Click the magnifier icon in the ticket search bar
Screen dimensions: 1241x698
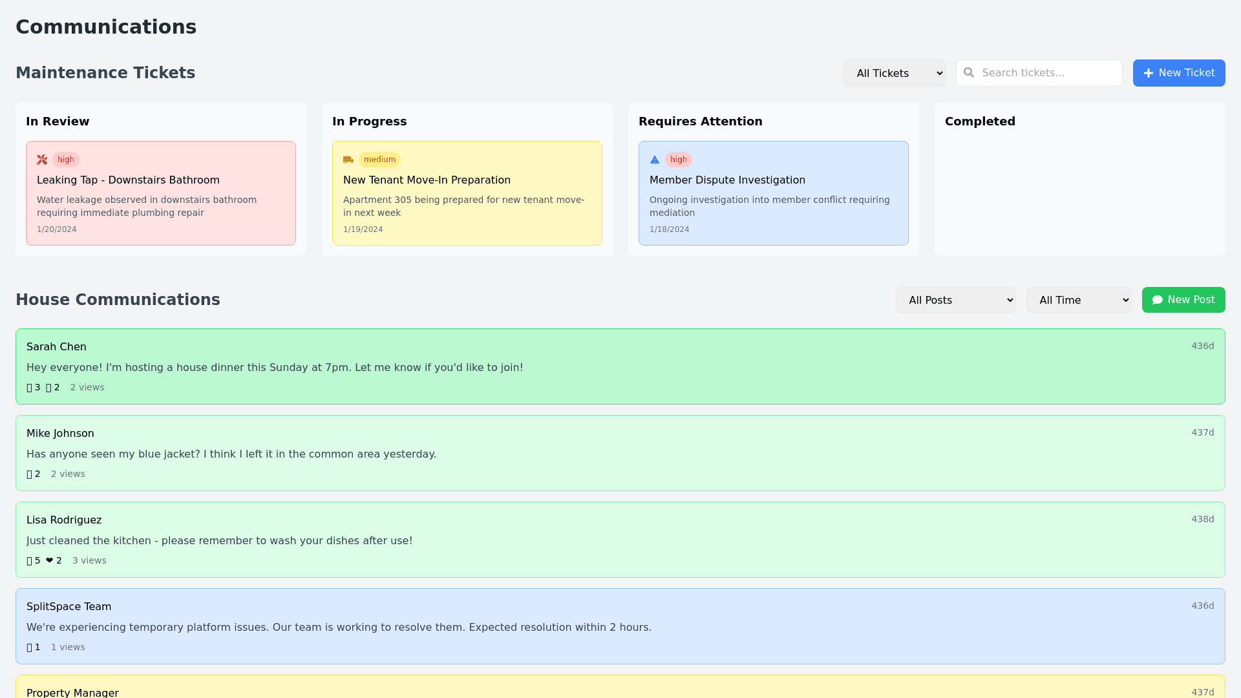click(968, 73)
